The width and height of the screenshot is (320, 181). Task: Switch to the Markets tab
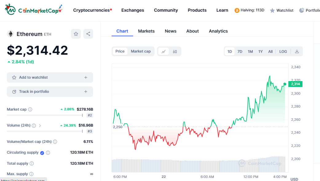pyautogui.click(x=146, y=31)
